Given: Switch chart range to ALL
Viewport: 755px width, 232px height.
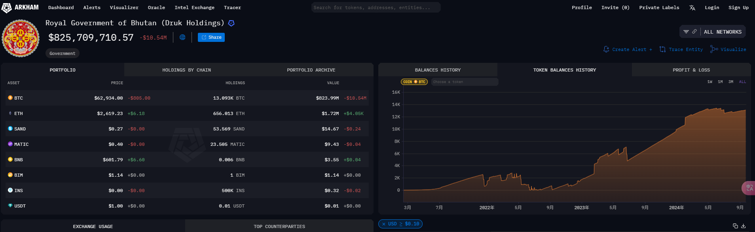Looking at the screenshot, I should 742,82.
